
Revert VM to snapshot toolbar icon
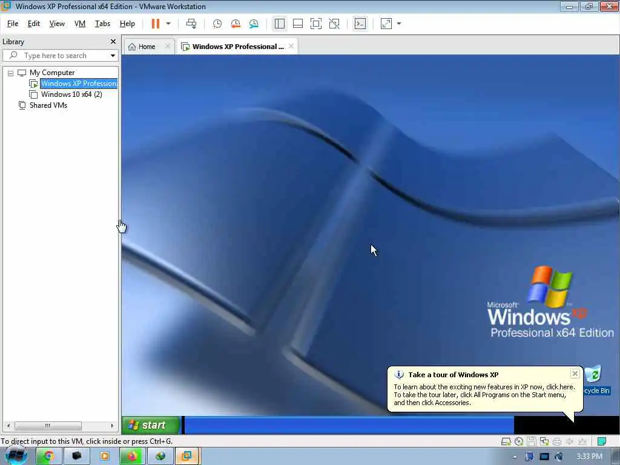236,24
